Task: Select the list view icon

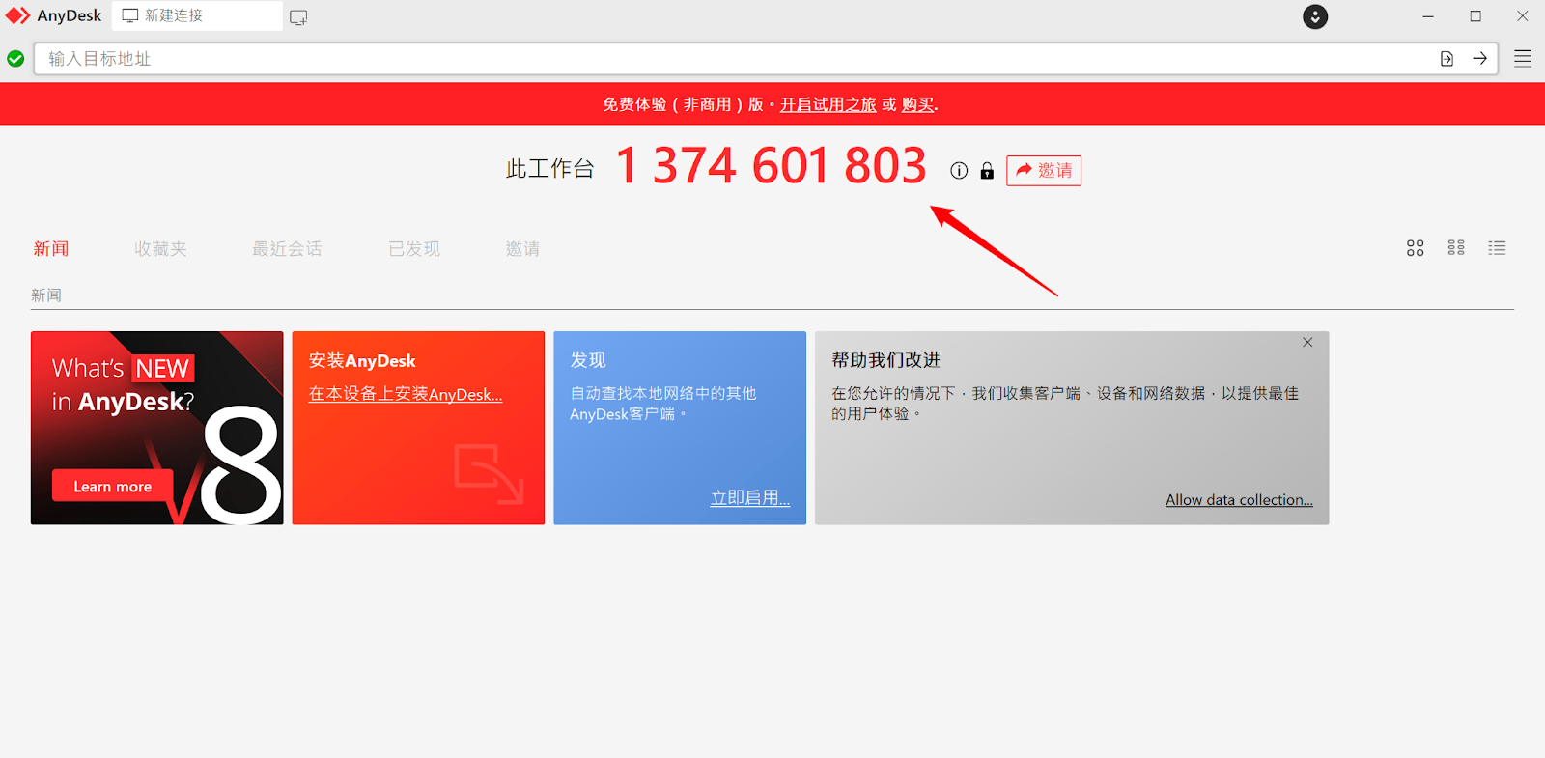Action: (x=1497, y=248)
